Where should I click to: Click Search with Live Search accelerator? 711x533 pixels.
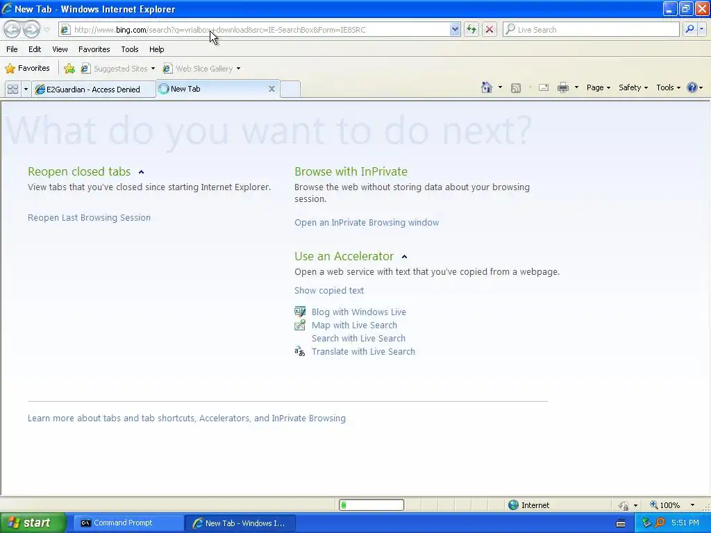pyautogui.click(x=358, y=338)
